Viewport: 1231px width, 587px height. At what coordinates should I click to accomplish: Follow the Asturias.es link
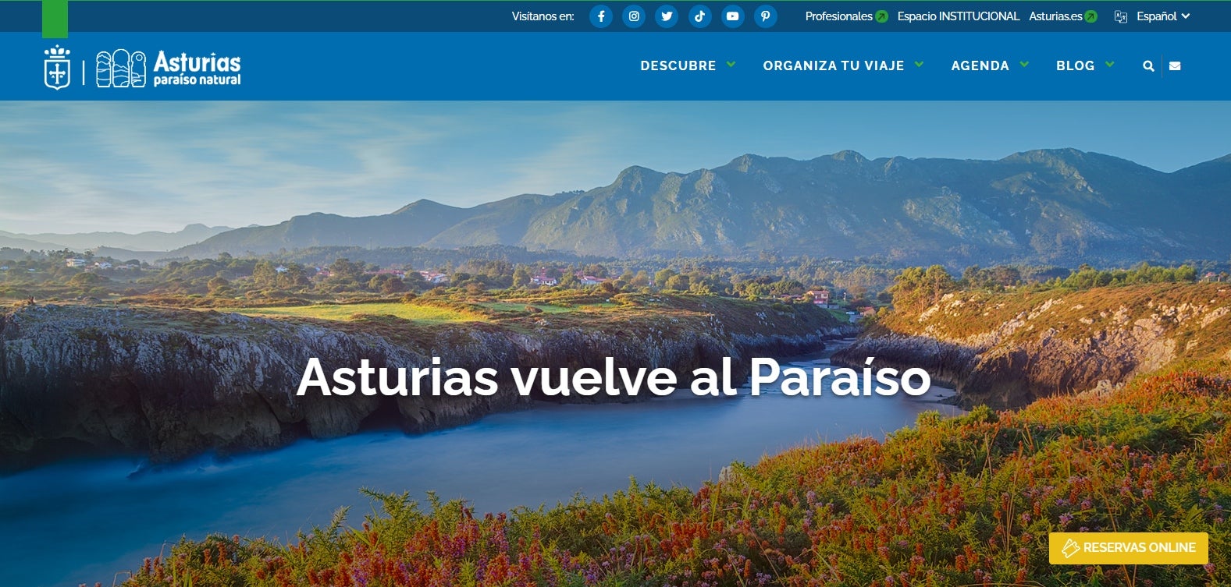coord(1055,16)
